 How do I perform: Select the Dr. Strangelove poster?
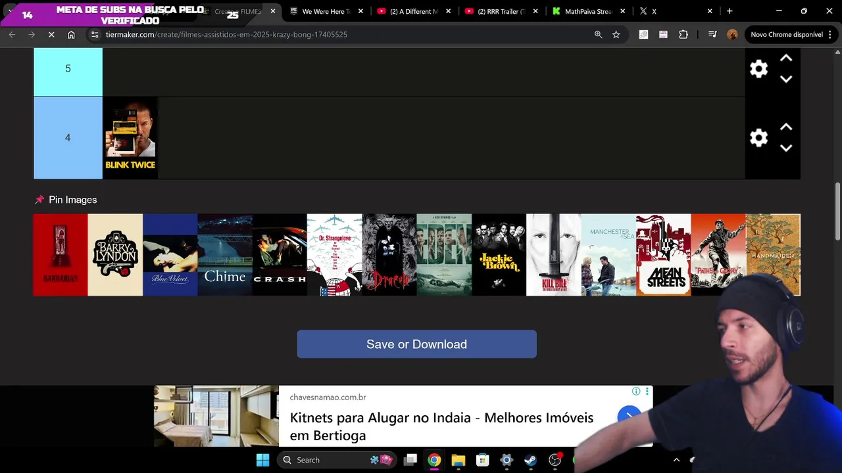[334, 255]
